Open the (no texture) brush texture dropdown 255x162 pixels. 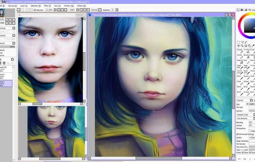246,118
